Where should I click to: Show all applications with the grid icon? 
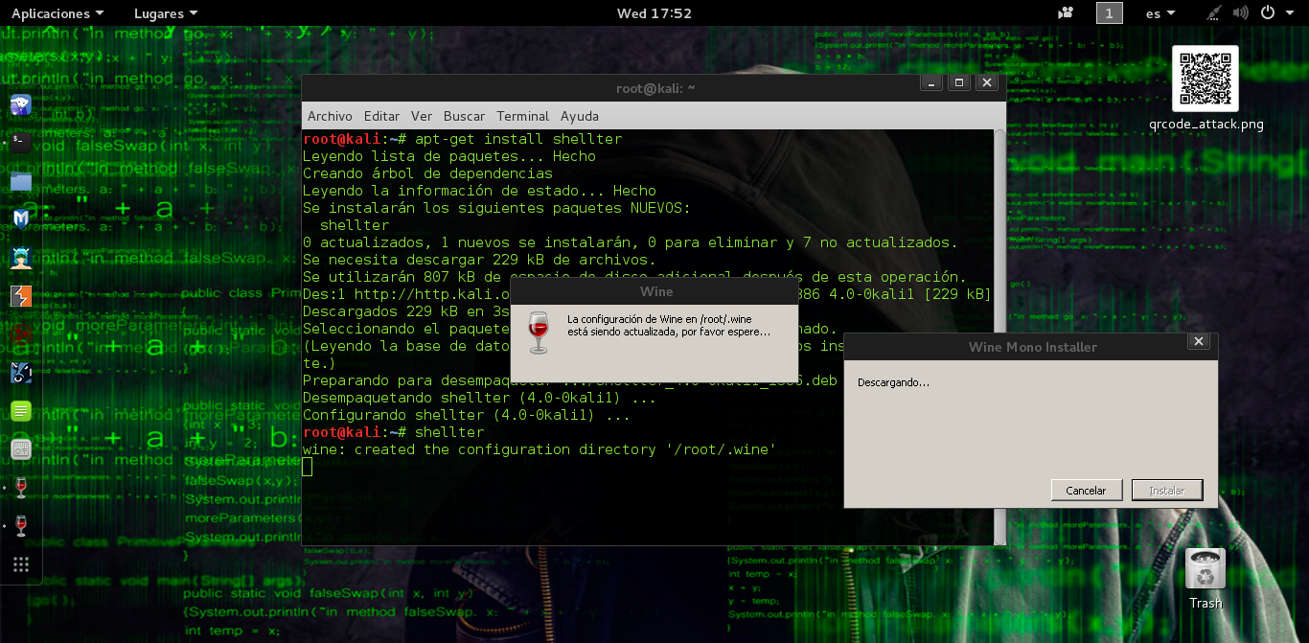click(21, 564)
